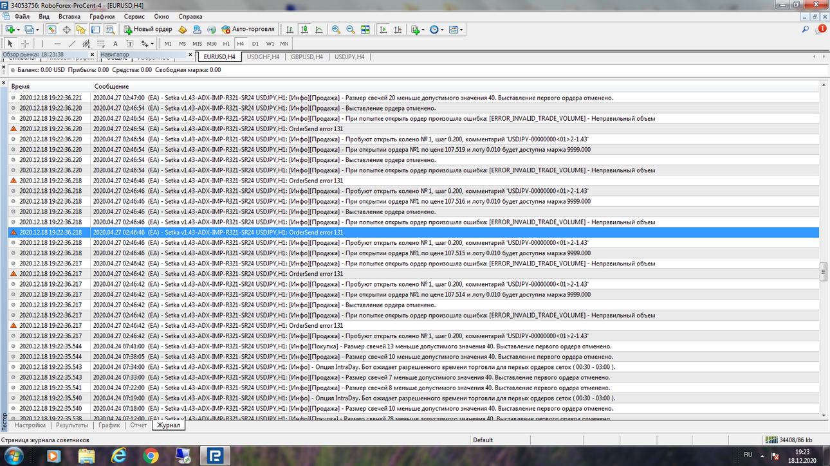Zoom in the chart

click(336, 30)
